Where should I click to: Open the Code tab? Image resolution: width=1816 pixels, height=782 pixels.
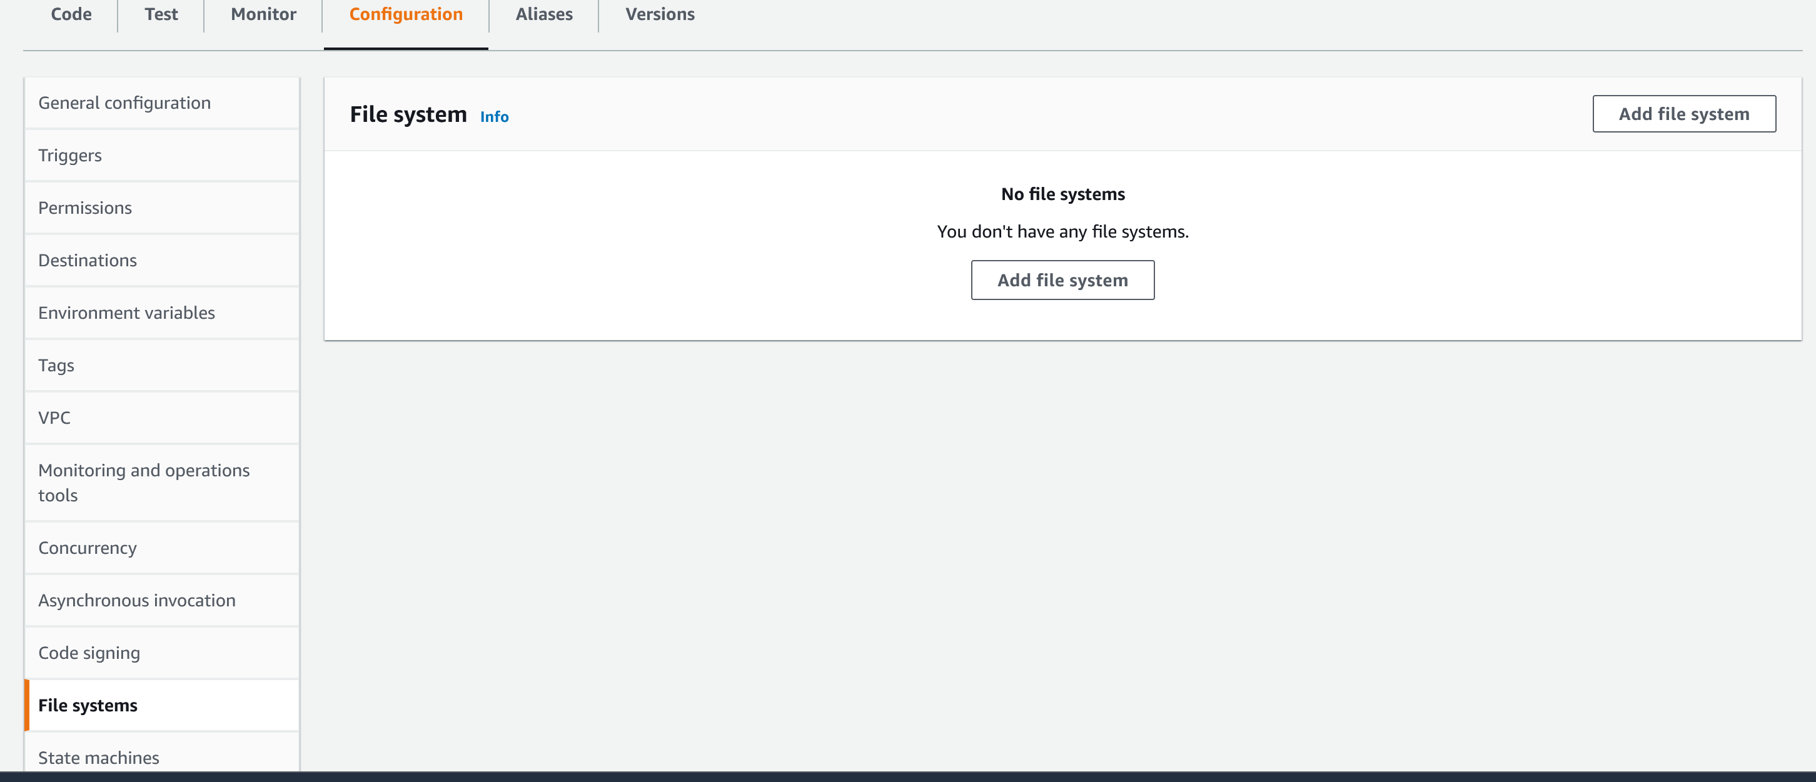(71, 15)
